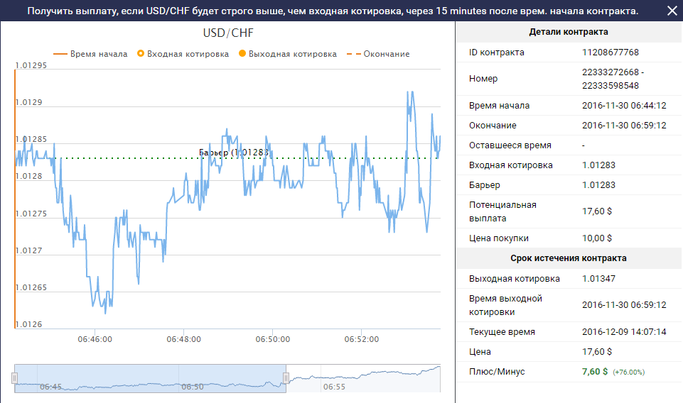Toggle 'Входная котировка' legend series

(x=183, y=54)
